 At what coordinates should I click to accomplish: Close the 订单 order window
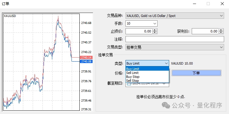pos(222,4)
